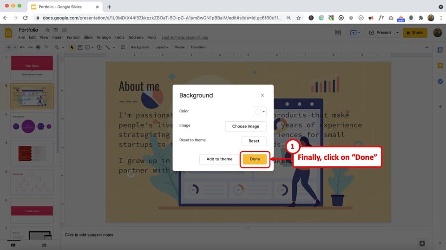The width and height of the screenshot is (446, 250).
Task: Click the Choose image button
Action: pos(245,126)
